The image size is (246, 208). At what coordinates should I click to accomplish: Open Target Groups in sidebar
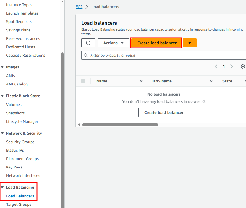[19, 204]
